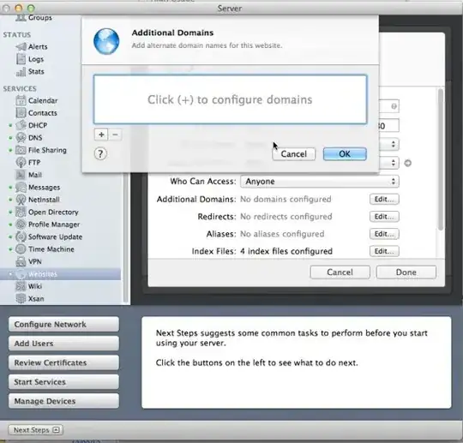Confirm Additional Domains with OK
This screenshot has width=463, height=443.
[x=345, y=154]
